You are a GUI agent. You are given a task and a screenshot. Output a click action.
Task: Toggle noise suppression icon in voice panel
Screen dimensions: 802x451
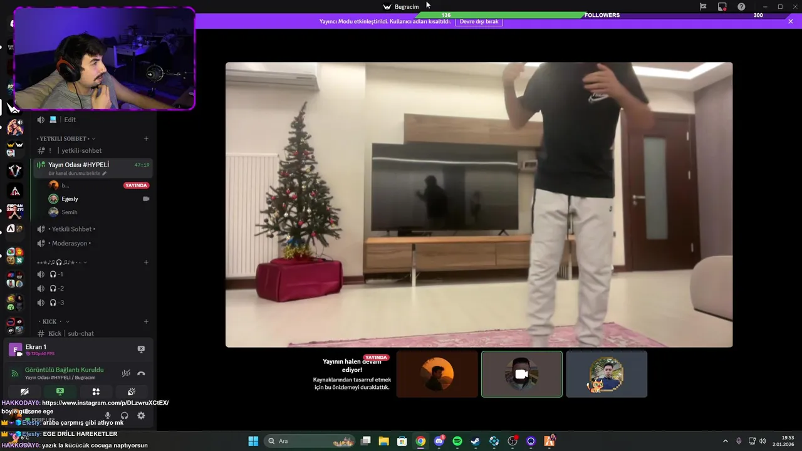pos(126,373)
